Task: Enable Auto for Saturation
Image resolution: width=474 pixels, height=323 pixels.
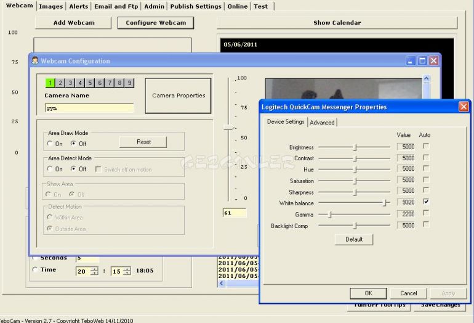Action: (x=426, y=179)
